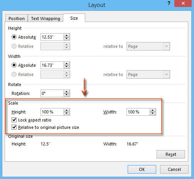Decrease absolute height with down spinner arrow
Viewport: 194px width, 179px height.
(66, 39)
